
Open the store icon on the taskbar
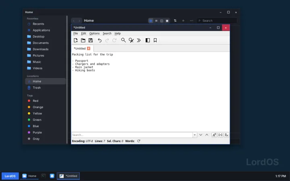coord(52,176)
